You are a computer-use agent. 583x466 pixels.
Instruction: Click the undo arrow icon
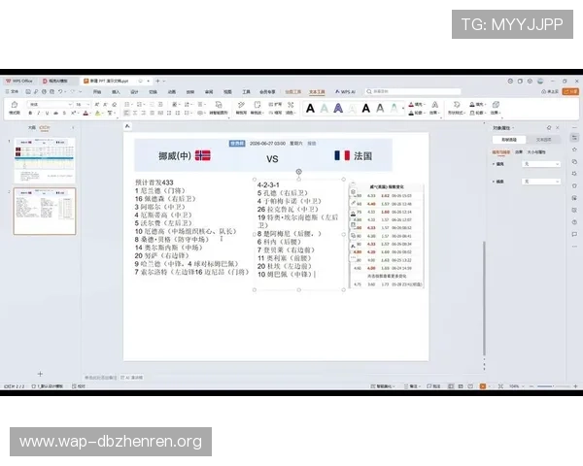(60, 91)
